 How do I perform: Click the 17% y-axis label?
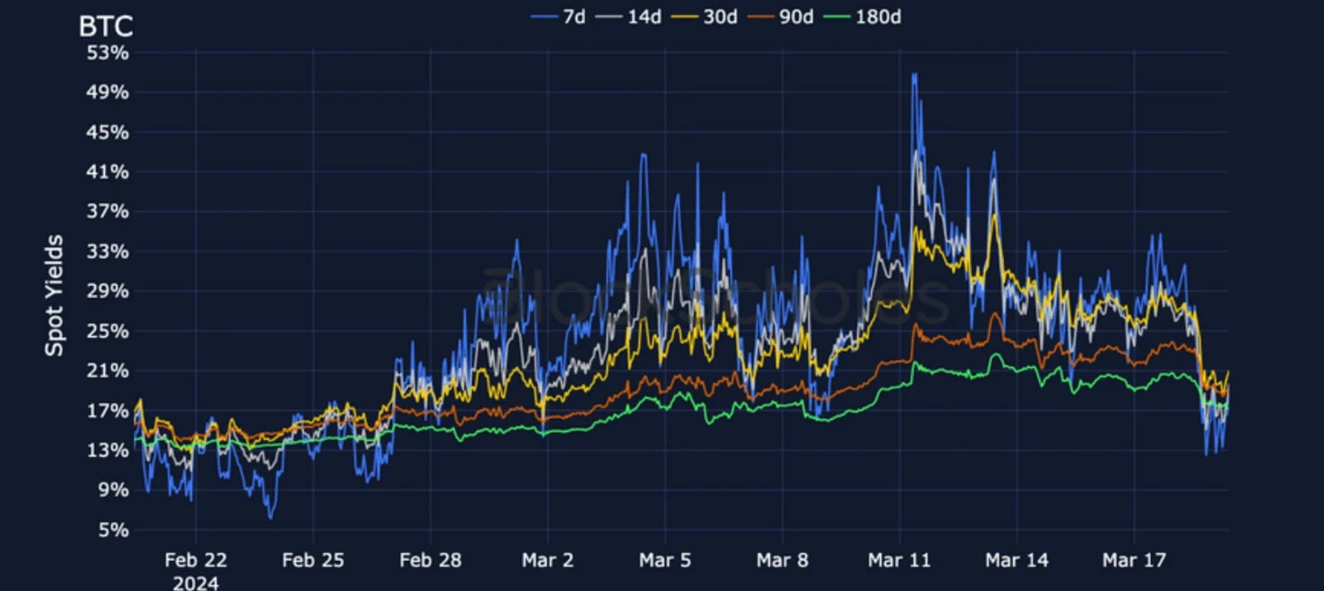click(x=108, y=411)
